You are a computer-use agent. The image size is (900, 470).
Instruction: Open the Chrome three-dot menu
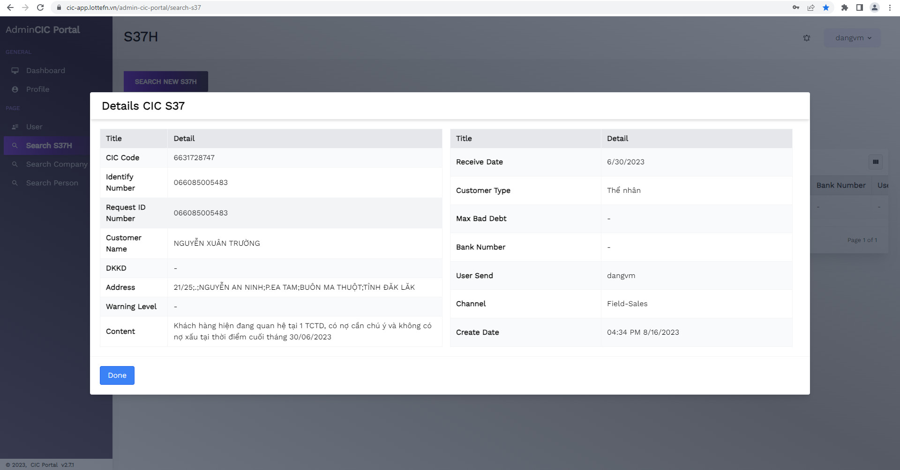click(x=890, y=7)
